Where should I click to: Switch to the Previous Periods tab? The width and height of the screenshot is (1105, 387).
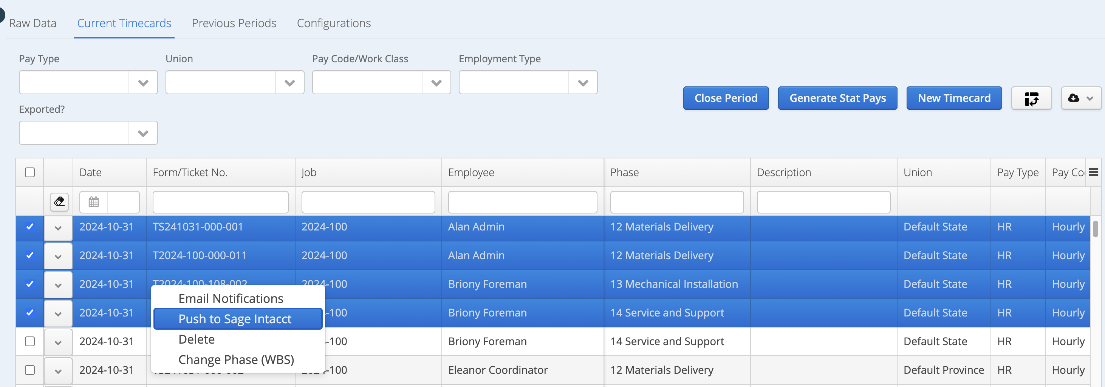point(234,23)
